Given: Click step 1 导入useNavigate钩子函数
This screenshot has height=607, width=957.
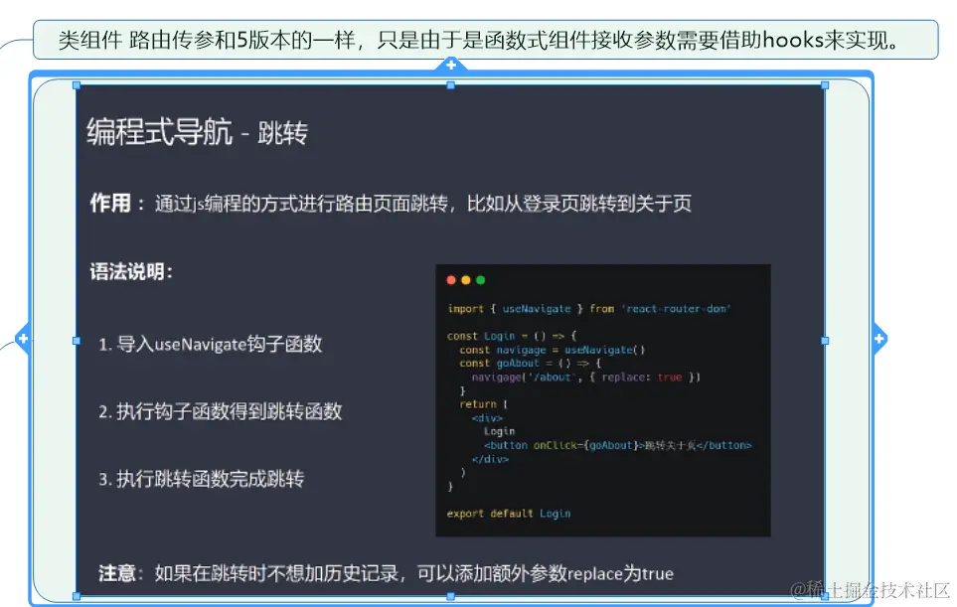Looking at the screenshot, I should point(210,344).
